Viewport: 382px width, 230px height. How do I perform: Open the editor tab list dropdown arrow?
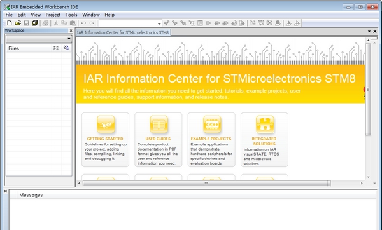click(369, 32)
